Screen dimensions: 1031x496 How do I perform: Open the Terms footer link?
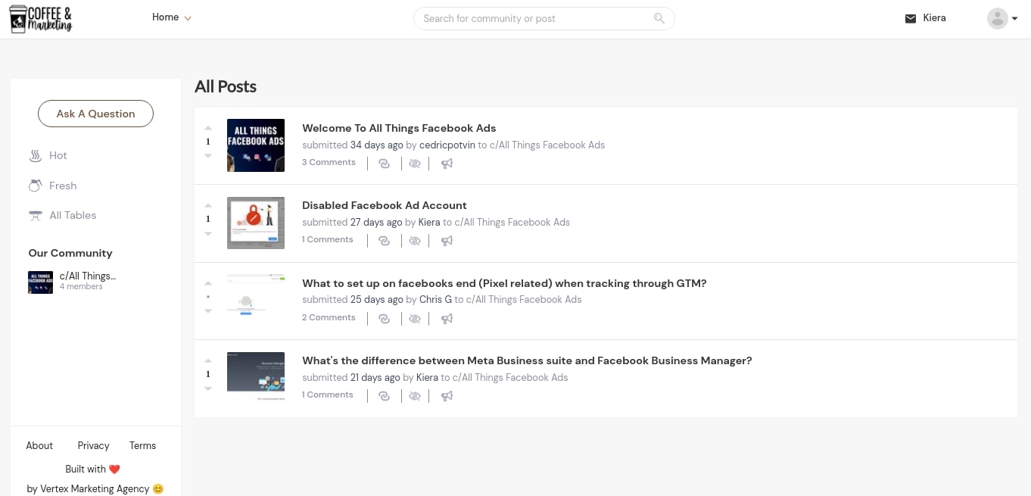(x=142, y=445)
